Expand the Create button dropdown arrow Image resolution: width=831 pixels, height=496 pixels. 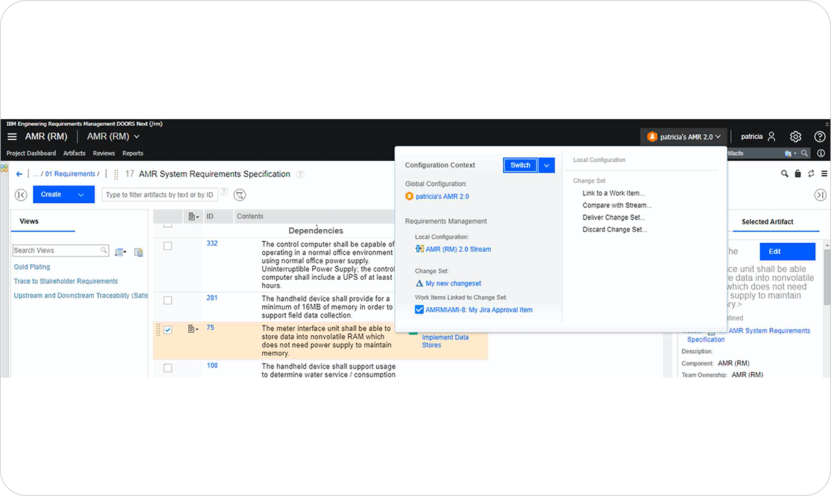click(81, 195)
